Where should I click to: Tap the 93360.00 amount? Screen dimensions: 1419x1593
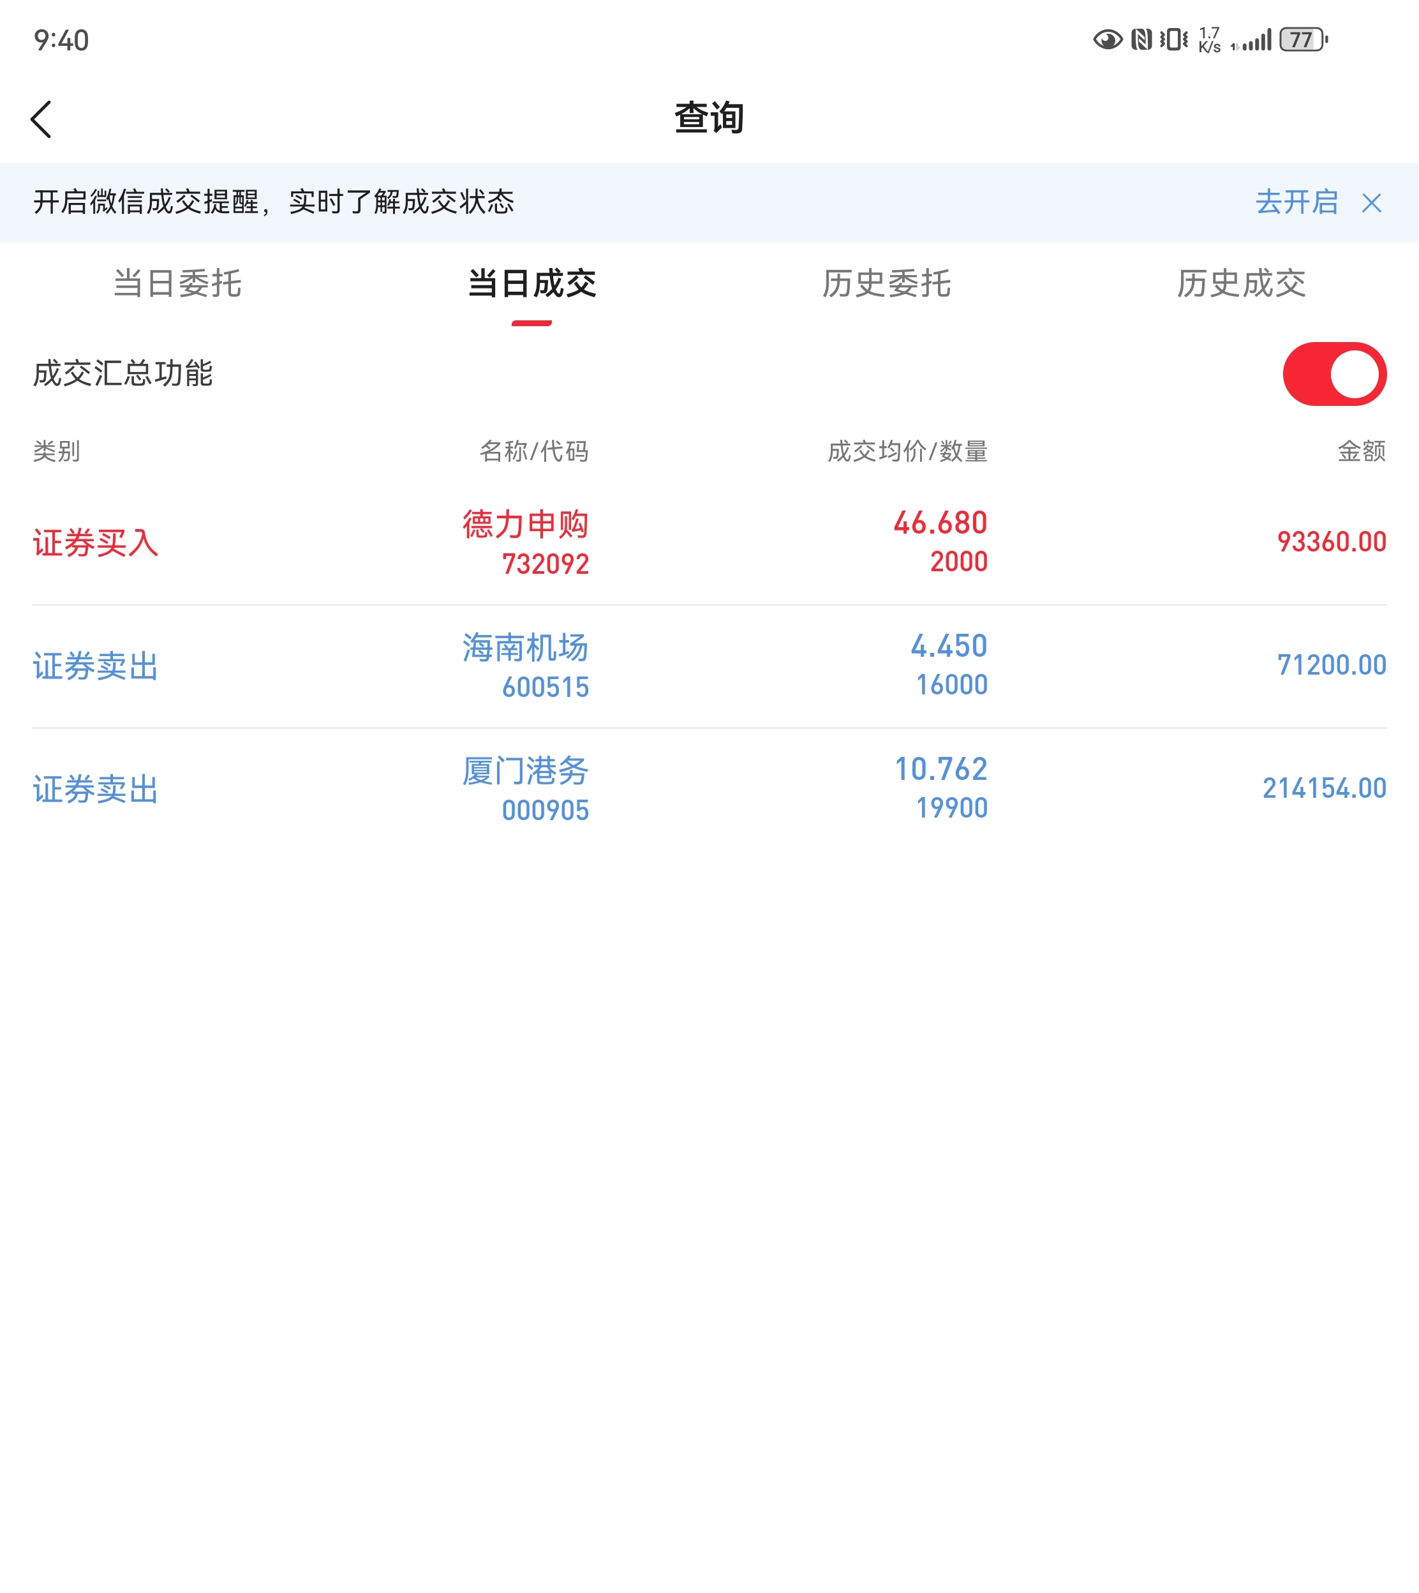[x=1331, y=542]
